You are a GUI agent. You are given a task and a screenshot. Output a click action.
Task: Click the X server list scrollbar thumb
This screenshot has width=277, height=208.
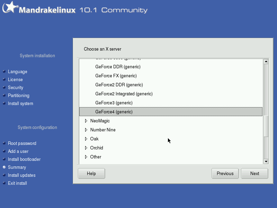point(266,126)
